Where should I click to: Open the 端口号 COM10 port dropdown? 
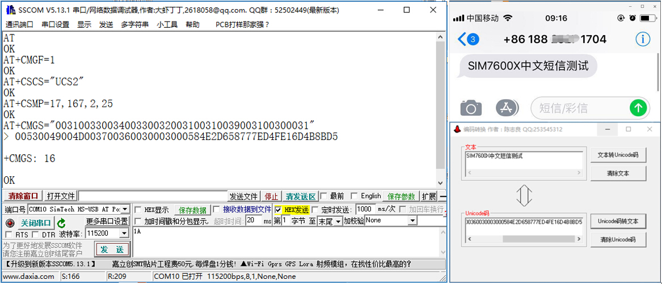(x=125, y=209)
